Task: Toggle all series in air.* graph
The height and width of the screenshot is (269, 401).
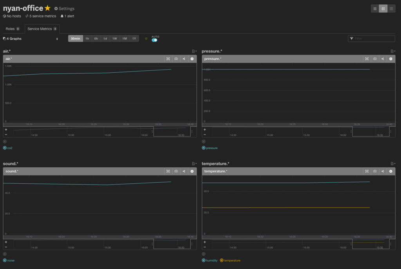Action: 5,142
